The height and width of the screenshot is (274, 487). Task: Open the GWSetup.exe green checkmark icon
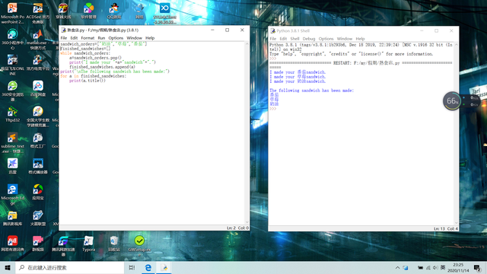click(x=139, y=246)
